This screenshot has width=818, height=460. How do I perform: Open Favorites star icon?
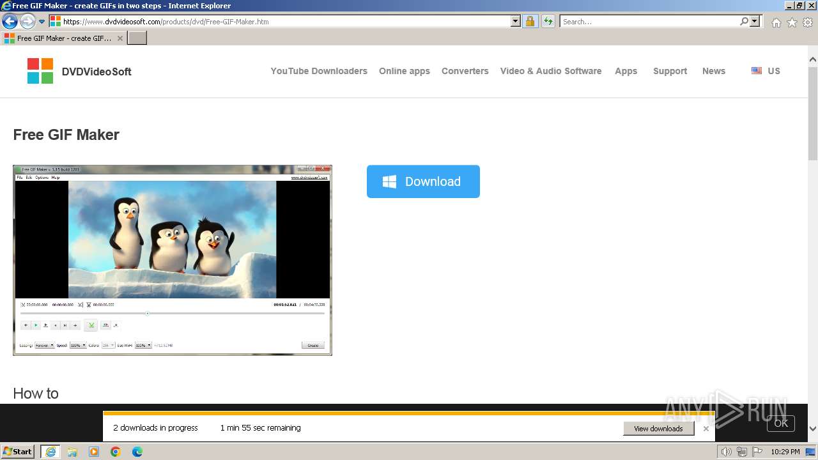(792, 22)
